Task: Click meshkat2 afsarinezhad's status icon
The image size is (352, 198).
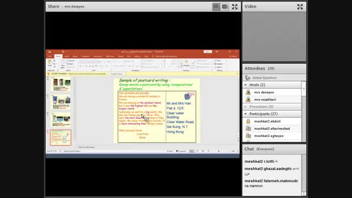Action: click(x=248, y=128)
